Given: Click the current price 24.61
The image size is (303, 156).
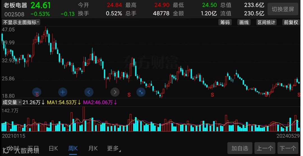Looking at the screenshot, I should (x=41, y=5).
